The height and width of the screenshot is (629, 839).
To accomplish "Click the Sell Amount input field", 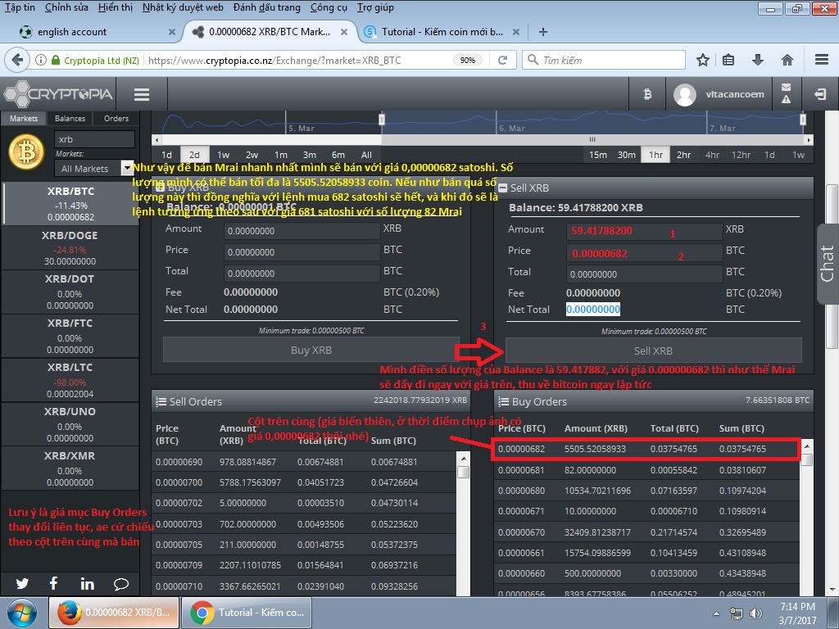I will coord(644,231).
